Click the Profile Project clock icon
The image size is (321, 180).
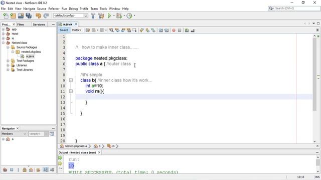pos(129,15)
